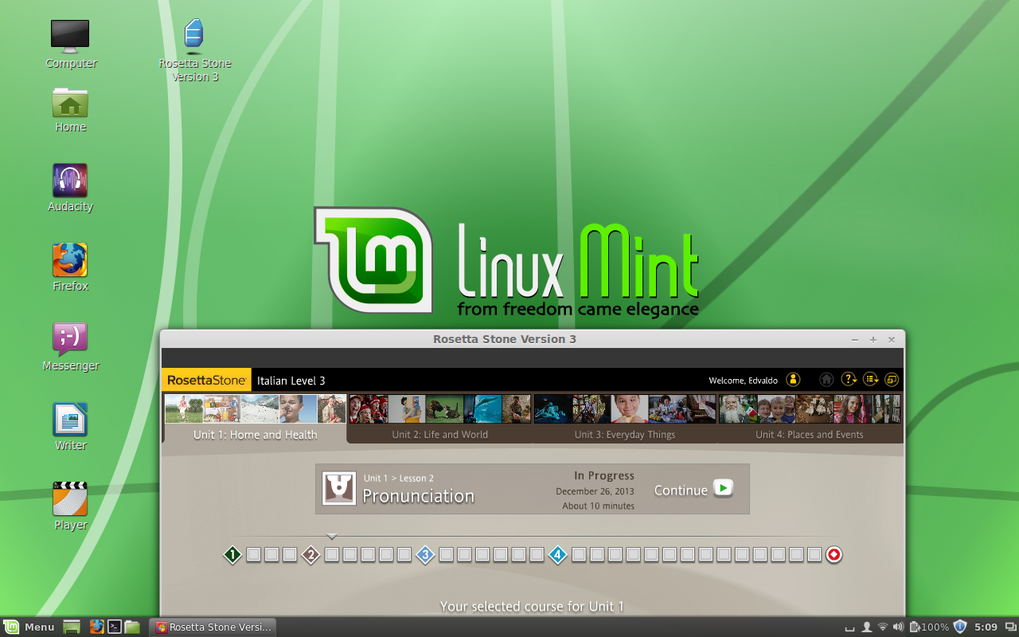Viewport: 1019px width, 637px height.
Task: Click the final red milestone marker
Action: [x=833, y=554]
